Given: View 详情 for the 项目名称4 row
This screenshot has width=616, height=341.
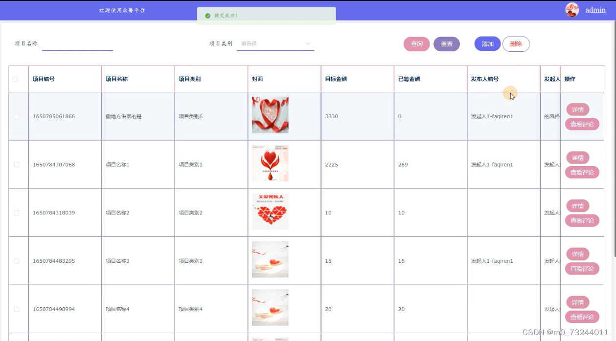Looking at the screenshot, I should 577,302.
